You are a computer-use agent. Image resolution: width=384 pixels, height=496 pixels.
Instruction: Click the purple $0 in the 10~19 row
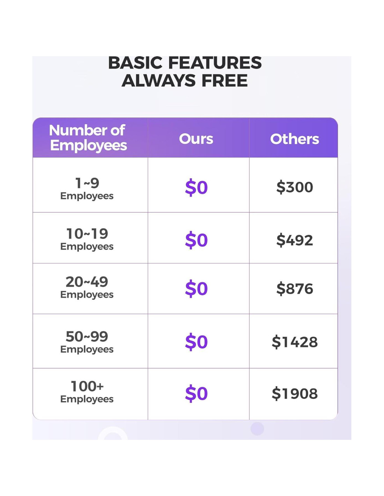[x=196, y=240]
